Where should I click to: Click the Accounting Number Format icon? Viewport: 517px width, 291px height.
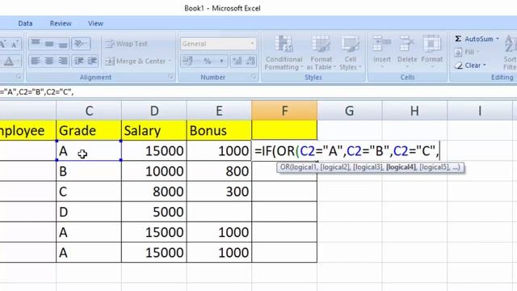(x=188, y=61)
